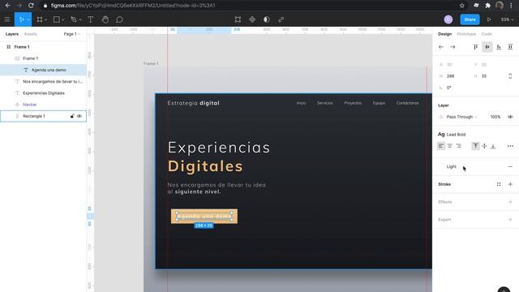The height and width of the screenshot is (292, 519).
Task: Open the Prototype tab
Action: coord(466,34)
